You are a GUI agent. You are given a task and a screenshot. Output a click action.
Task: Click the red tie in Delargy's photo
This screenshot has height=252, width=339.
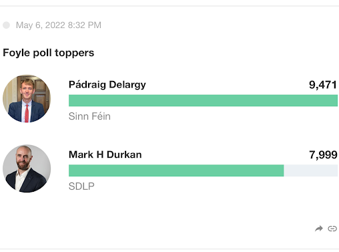[27, 113]
